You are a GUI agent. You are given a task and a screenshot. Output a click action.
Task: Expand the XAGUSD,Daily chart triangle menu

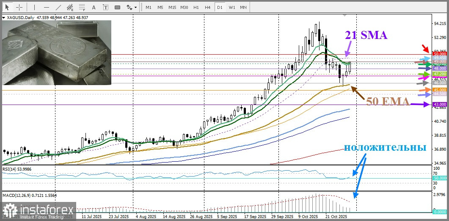click(3, 18)
